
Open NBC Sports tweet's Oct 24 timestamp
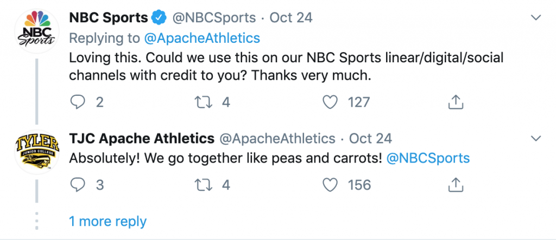(x=291, y=17)
